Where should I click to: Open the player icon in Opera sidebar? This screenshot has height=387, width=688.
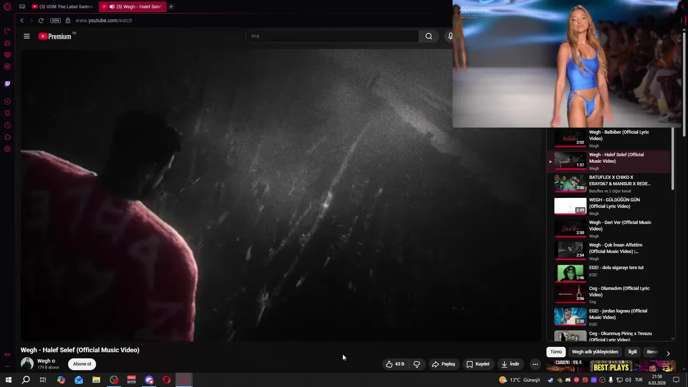click(x=8, y=102)
